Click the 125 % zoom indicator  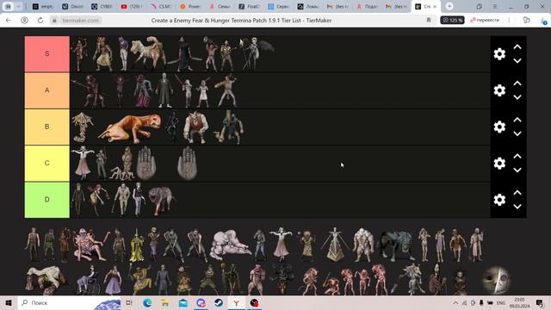pos(452,21)
